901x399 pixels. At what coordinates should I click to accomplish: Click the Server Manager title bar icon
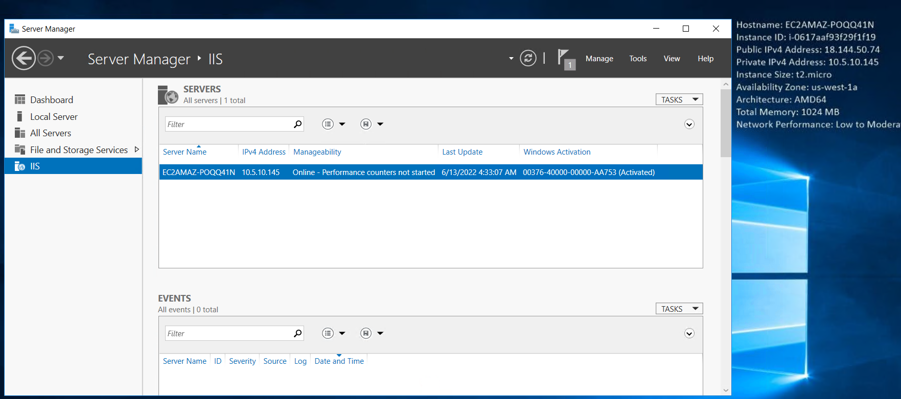pos(14,29)
